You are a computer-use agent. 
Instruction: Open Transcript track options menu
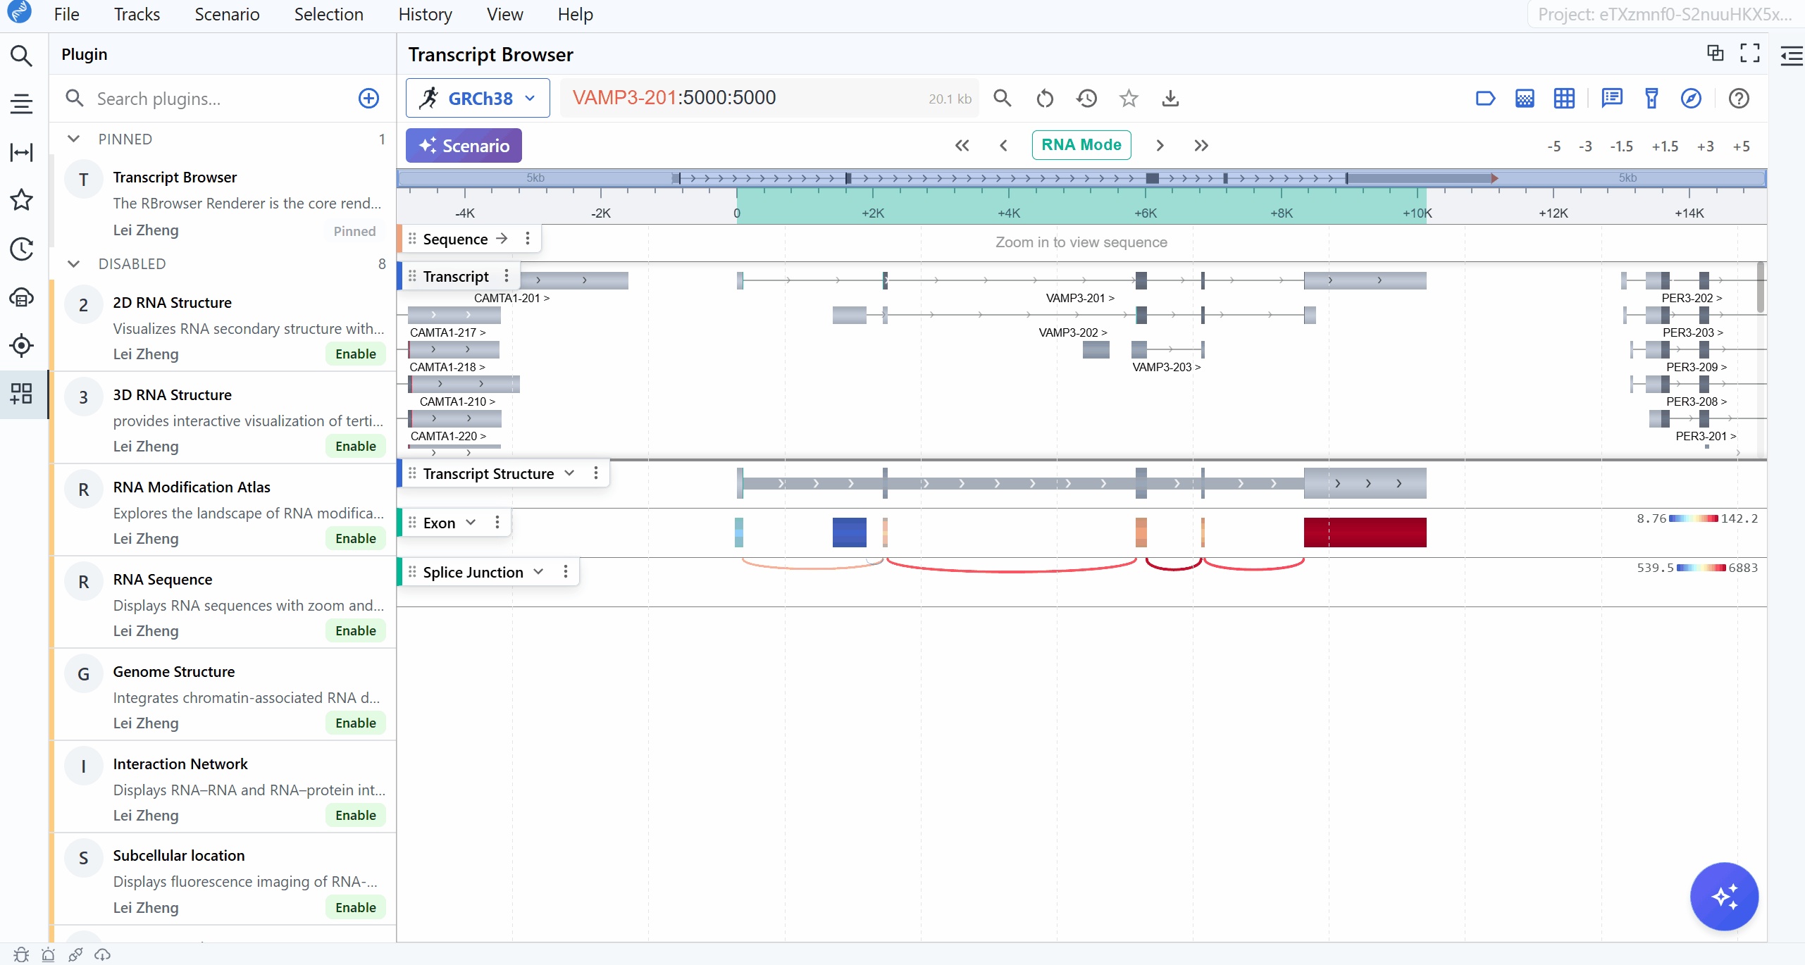point(506,276)
